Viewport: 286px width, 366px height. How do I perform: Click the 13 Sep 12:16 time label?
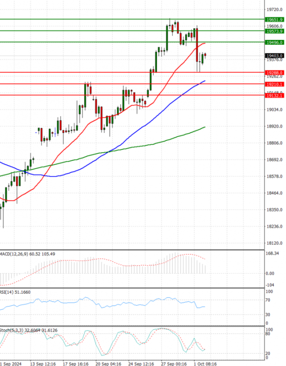click(43, 364)
